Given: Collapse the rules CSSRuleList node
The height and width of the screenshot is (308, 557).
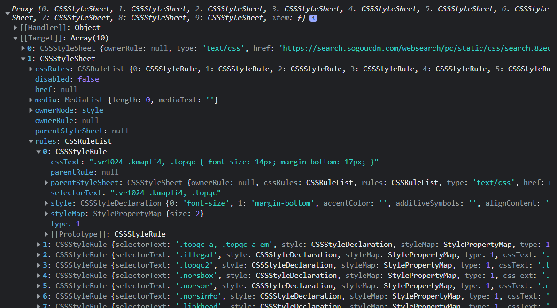Looking at the screenshot, I should click(31, 141).
